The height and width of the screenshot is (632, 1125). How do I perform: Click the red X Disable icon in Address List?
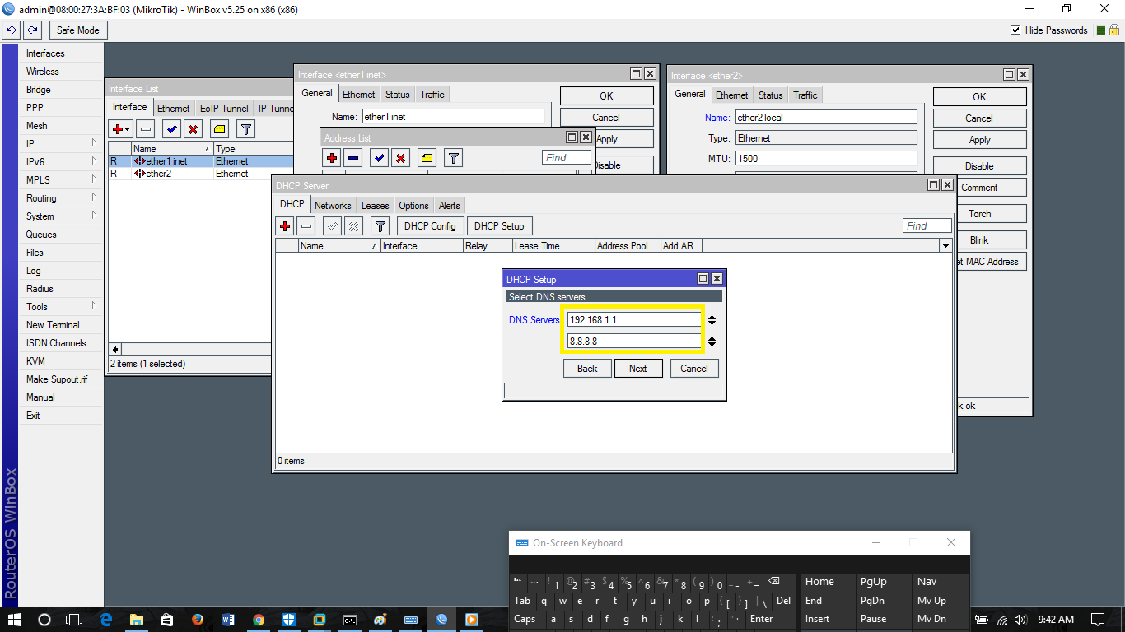pyautogui.click(x=400, y=158)
